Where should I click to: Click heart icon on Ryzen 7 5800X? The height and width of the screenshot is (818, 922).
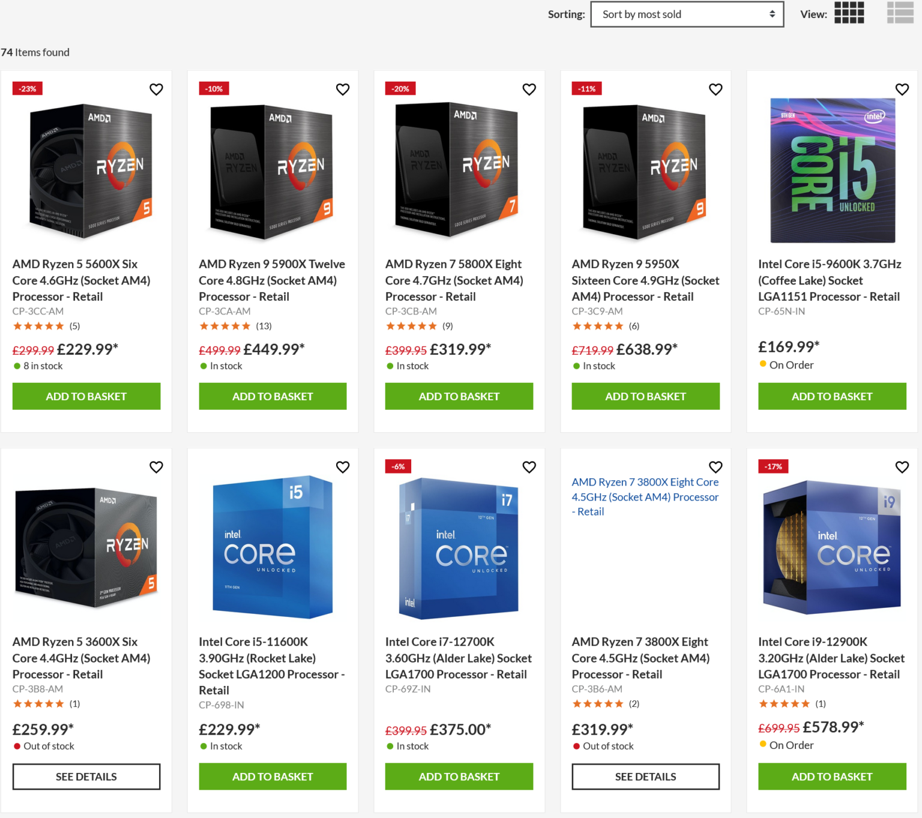[x=529, y=89]
